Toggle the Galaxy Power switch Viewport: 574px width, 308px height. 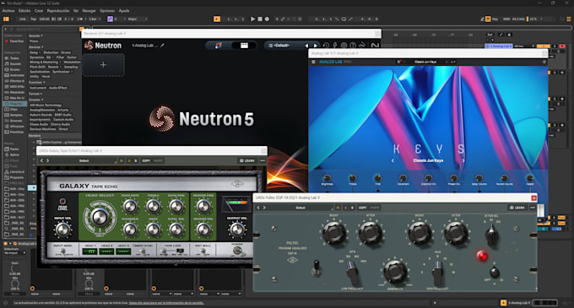237,251
